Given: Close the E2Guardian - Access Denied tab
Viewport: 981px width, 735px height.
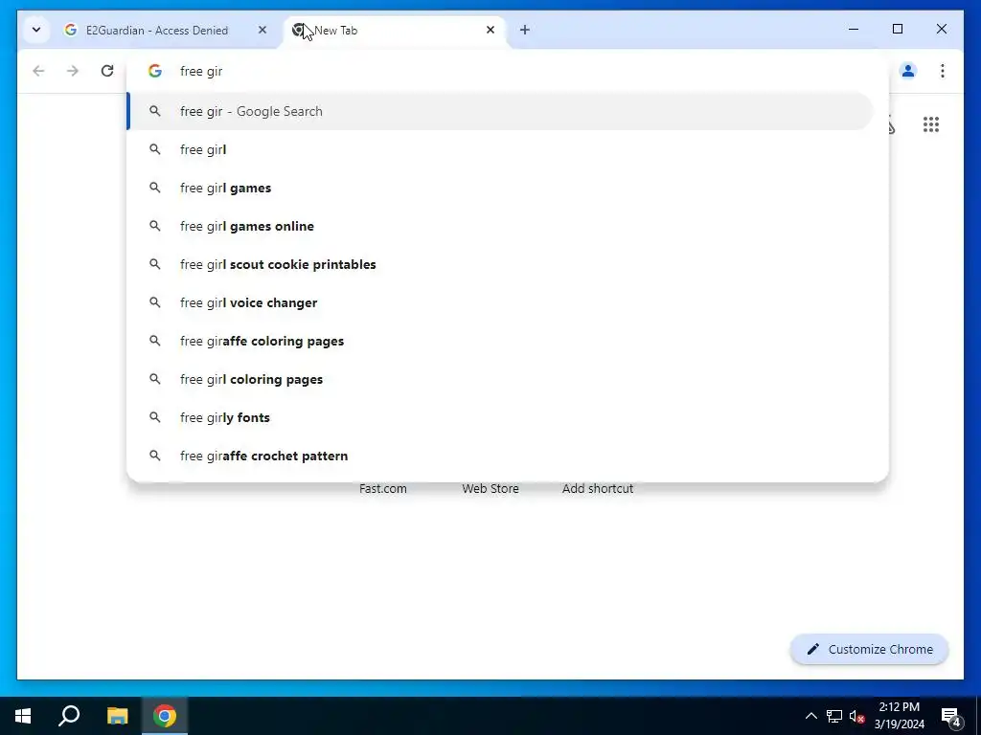Looking at the screenshot, I should tap(262, 30).
